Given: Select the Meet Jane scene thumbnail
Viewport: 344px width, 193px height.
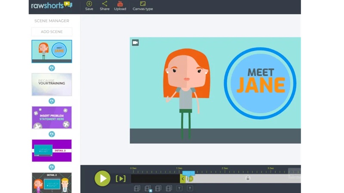Looking at the screenshot, I should (52, 51).
